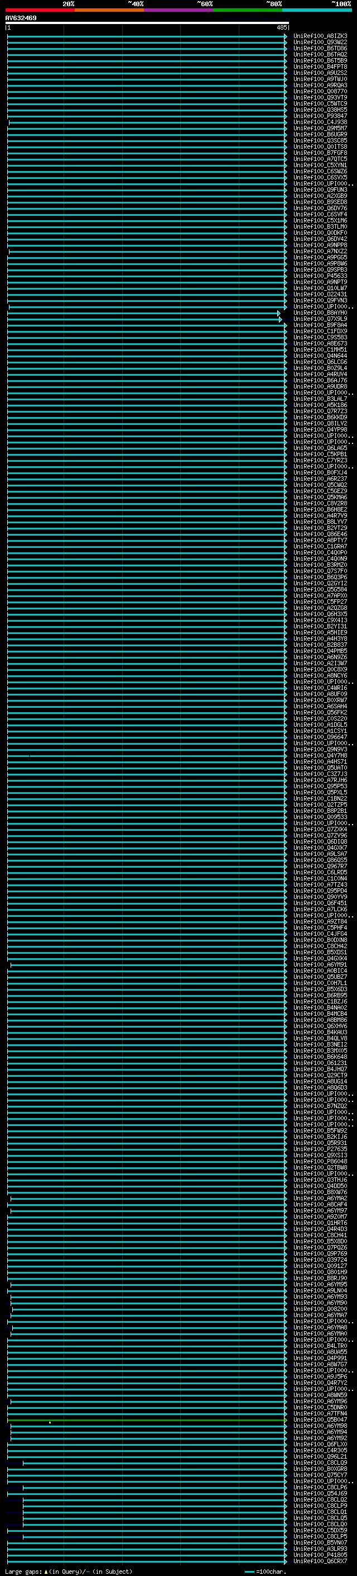Open hit UniRef100_A6SAH4
Viewport: 357px width, 1576px height.
[320, 706]
